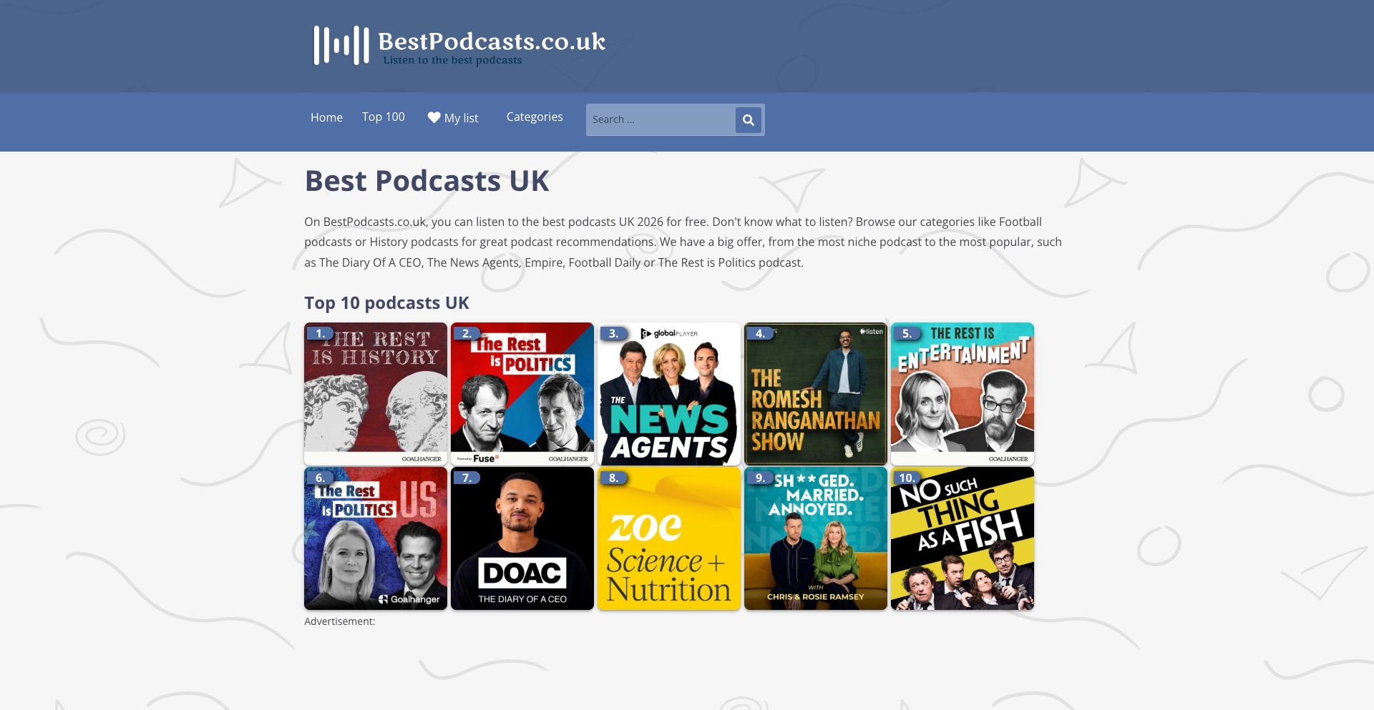
Task: Click the Football podcasts link
Action: click(x=1021, y=222)
